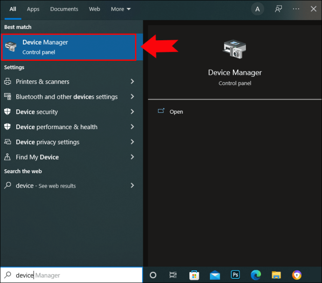Click in the search box containing 'device'
Screen dimensions: 322x283
(71, 275)
